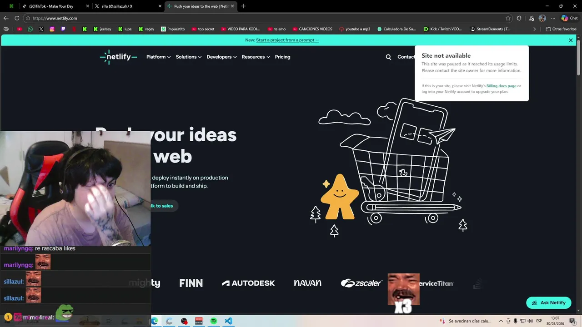Viewport: 582px width, 327px height.
Task: Expand the Solutions menu
Action: tap(188, 57)
